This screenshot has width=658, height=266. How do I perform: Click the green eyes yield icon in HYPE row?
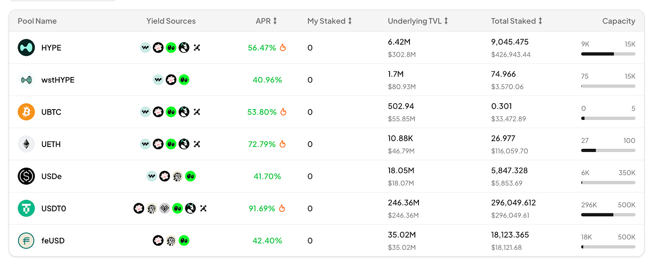tap(171, 47)
